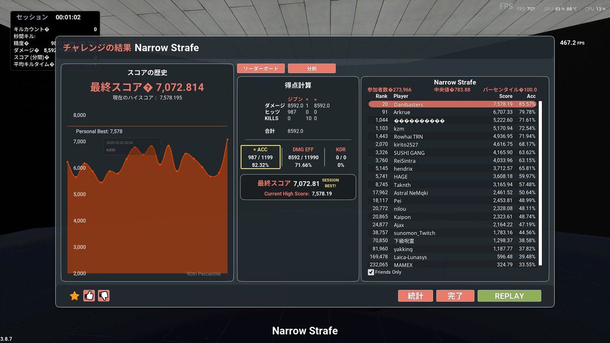Select the Kaipon leaderboard row
The image size is (610, 343).
(x=452, y=217)
